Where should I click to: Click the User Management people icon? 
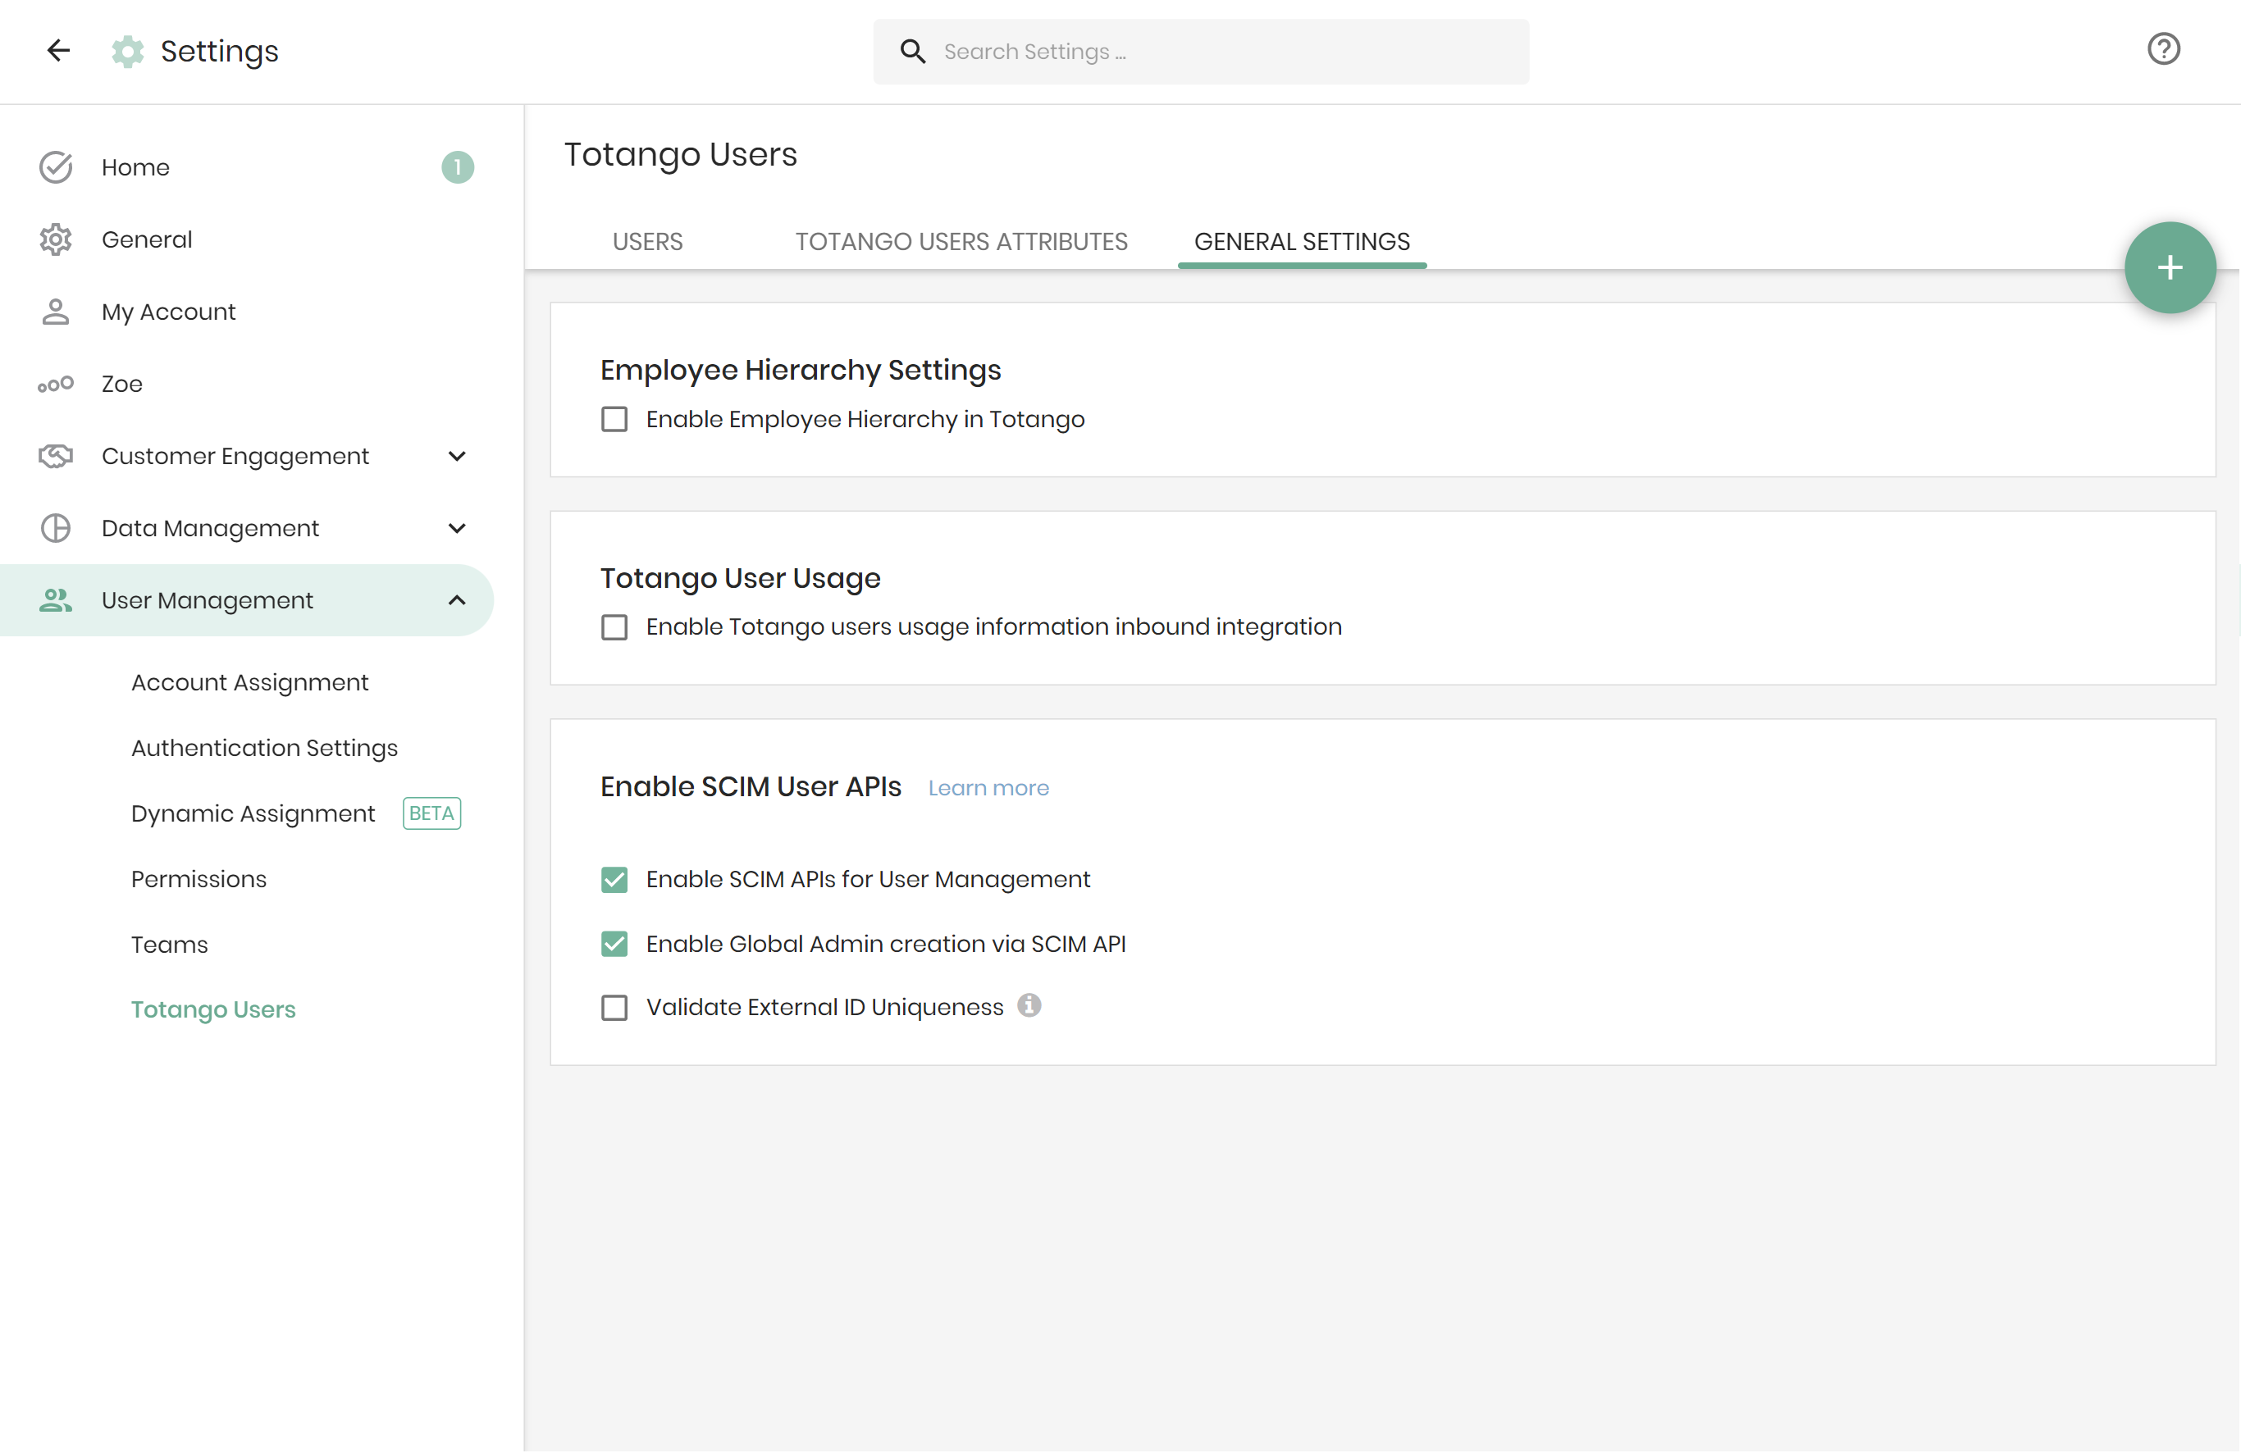tap(56, 600)
